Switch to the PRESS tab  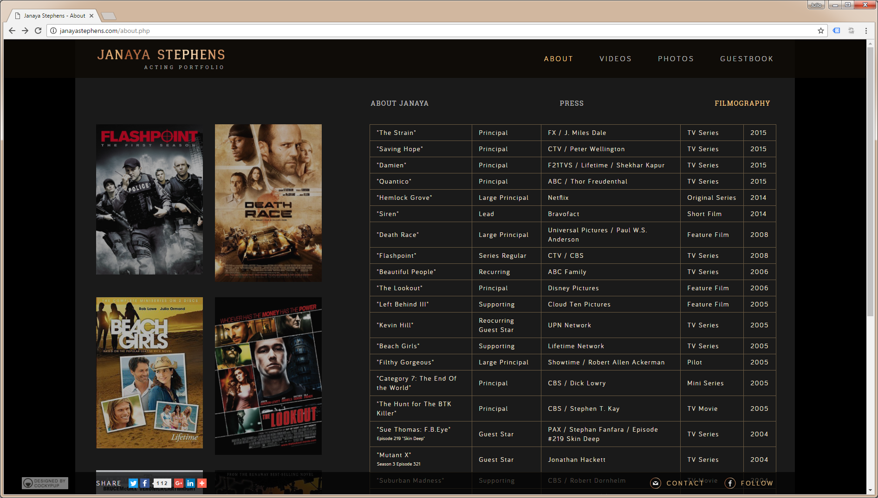pos(572,103)
